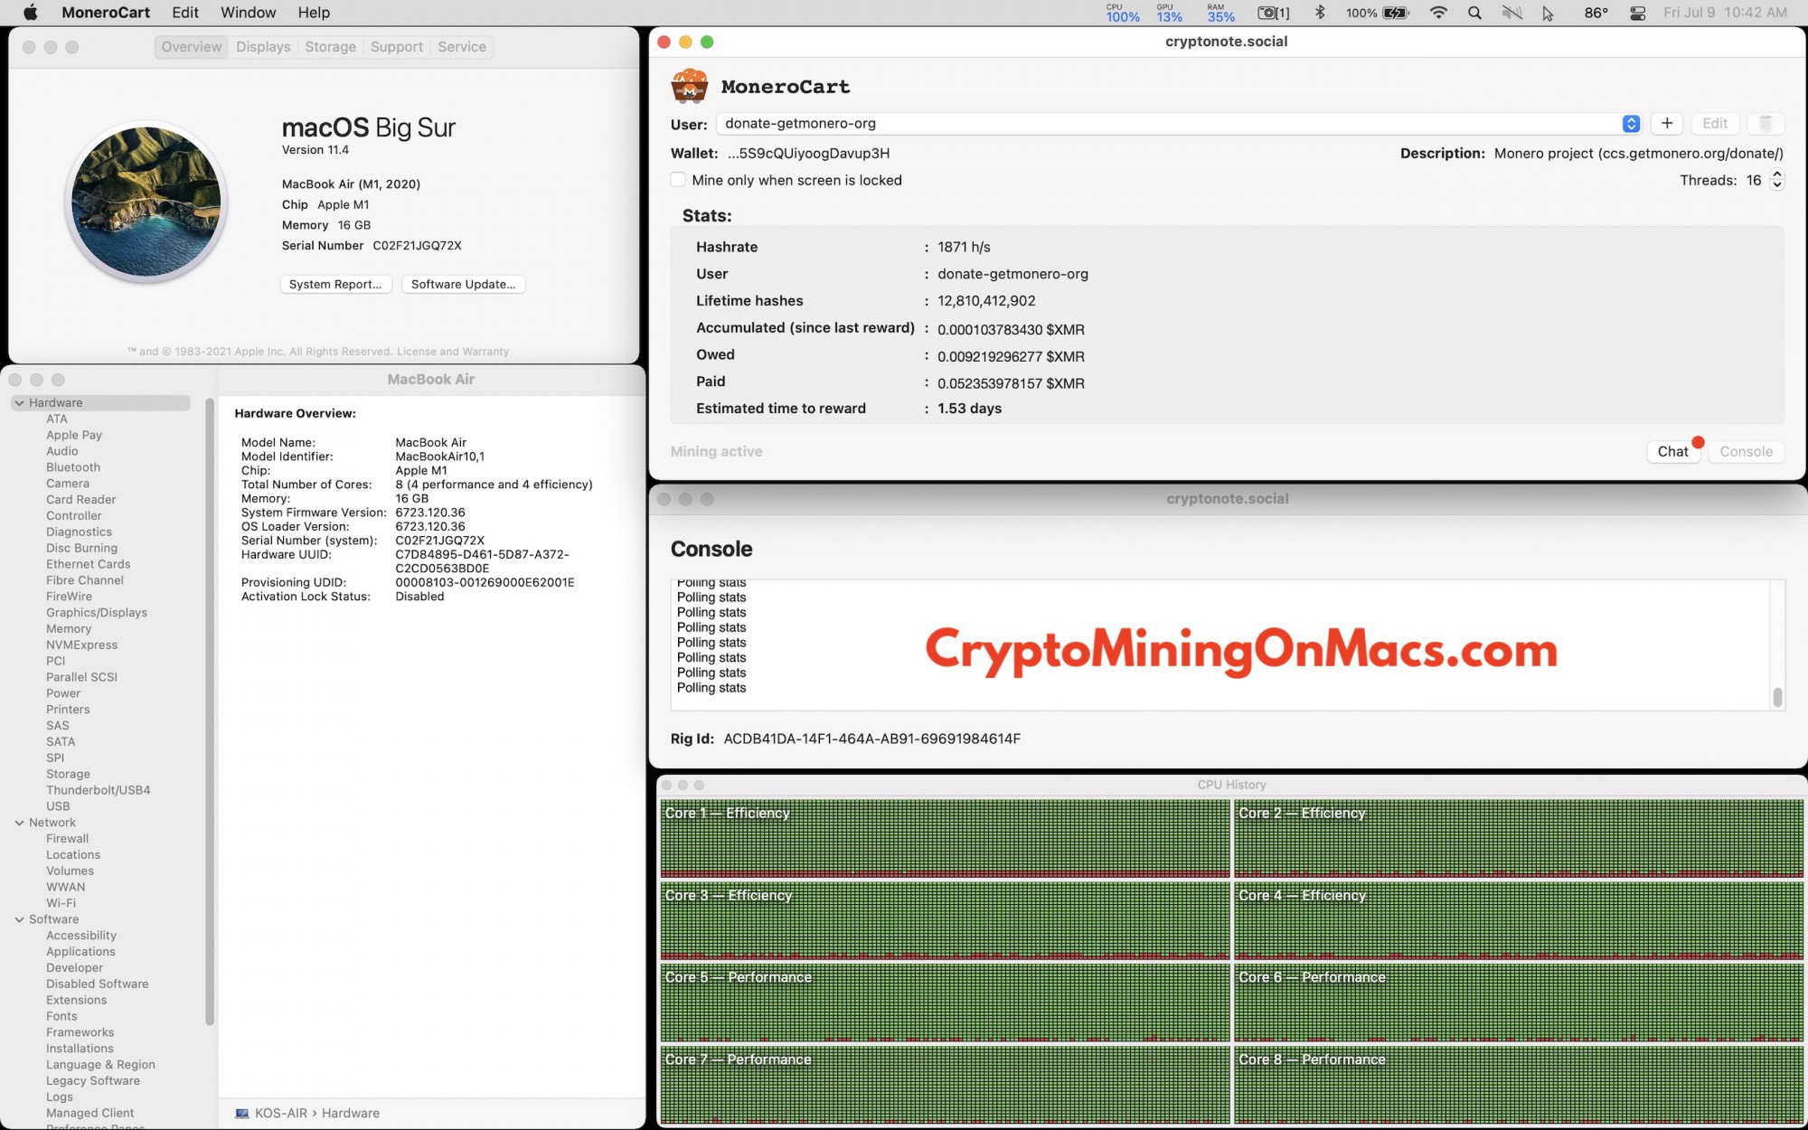Viewport: 1808px width, 1130px height.
Task: Click the battery icon in menu bar
Action: [1399, 12]
